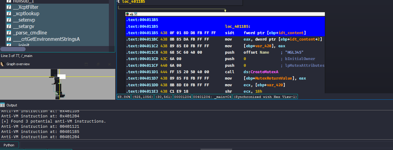
Task: Close the Graph overview panel
Action: [x=109, y=64]
